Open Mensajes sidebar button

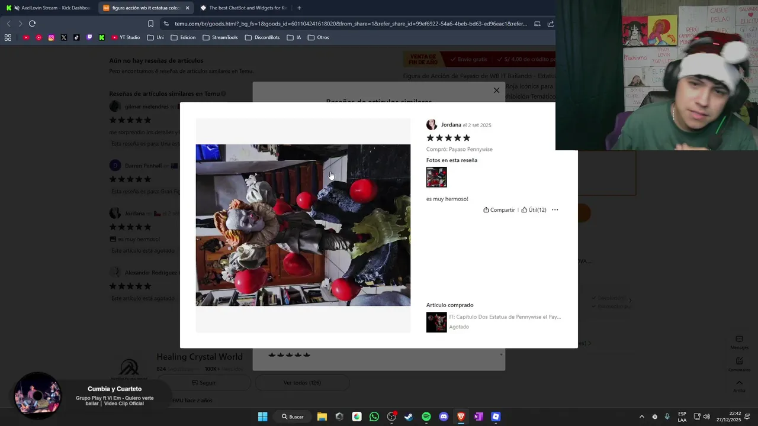739,343
